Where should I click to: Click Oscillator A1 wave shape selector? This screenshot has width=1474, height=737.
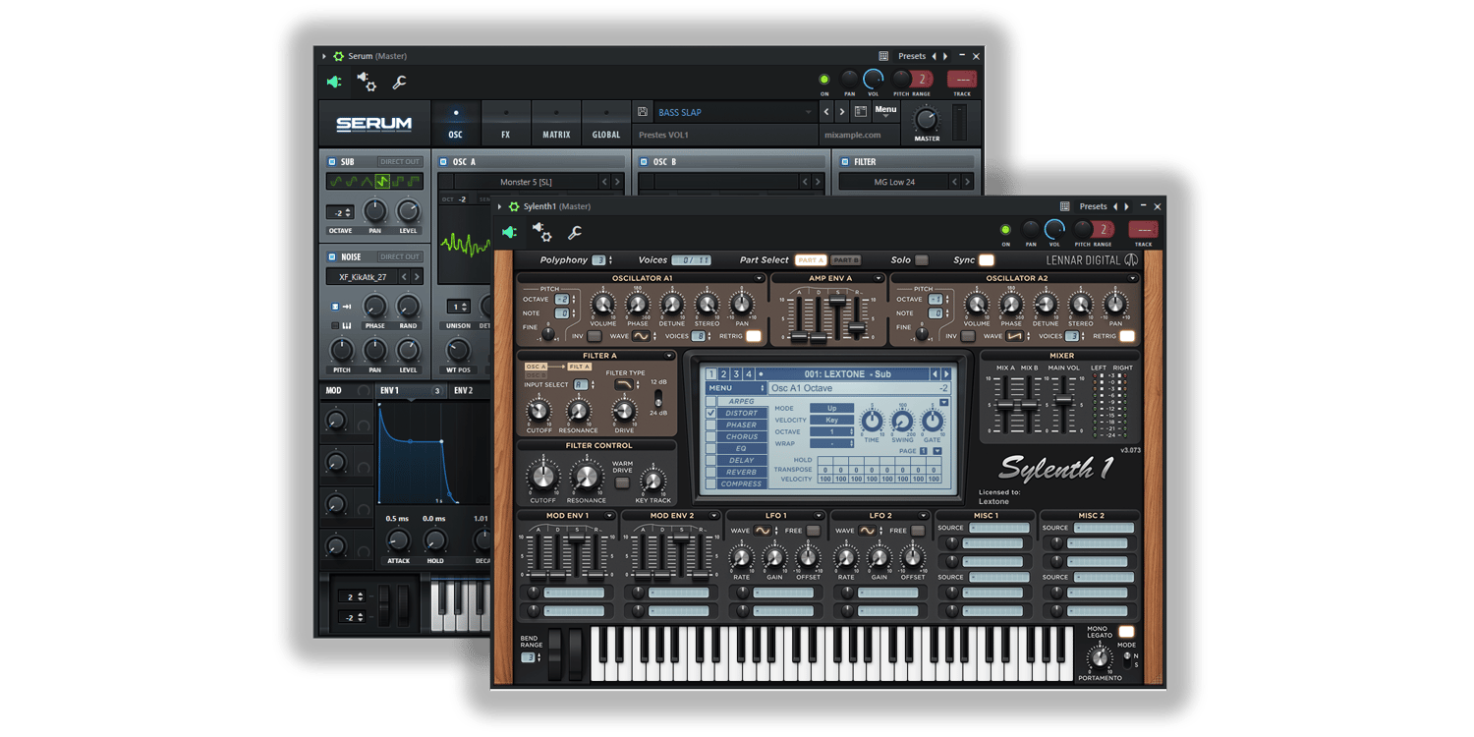641,336
